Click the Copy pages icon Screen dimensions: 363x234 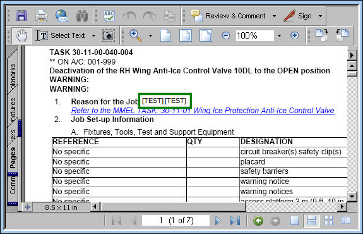point(170,16)
